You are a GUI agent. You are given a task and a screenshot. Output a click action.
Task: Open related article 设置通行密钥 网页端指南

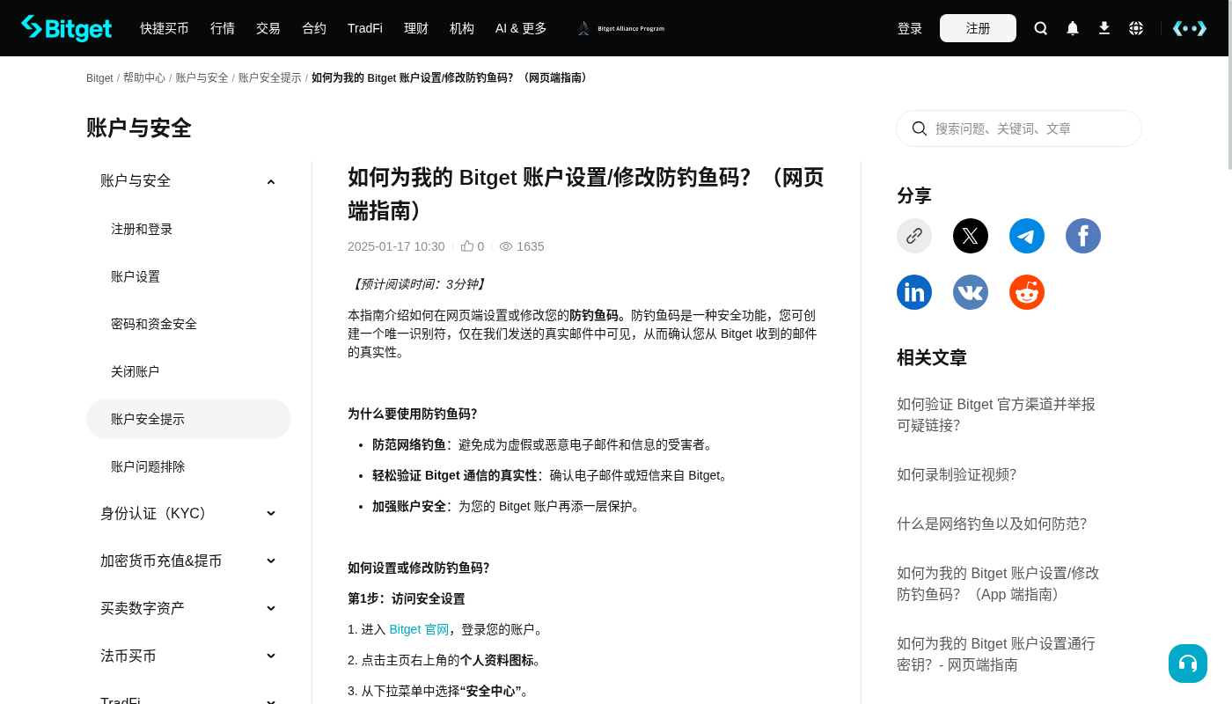pos(996,654)
